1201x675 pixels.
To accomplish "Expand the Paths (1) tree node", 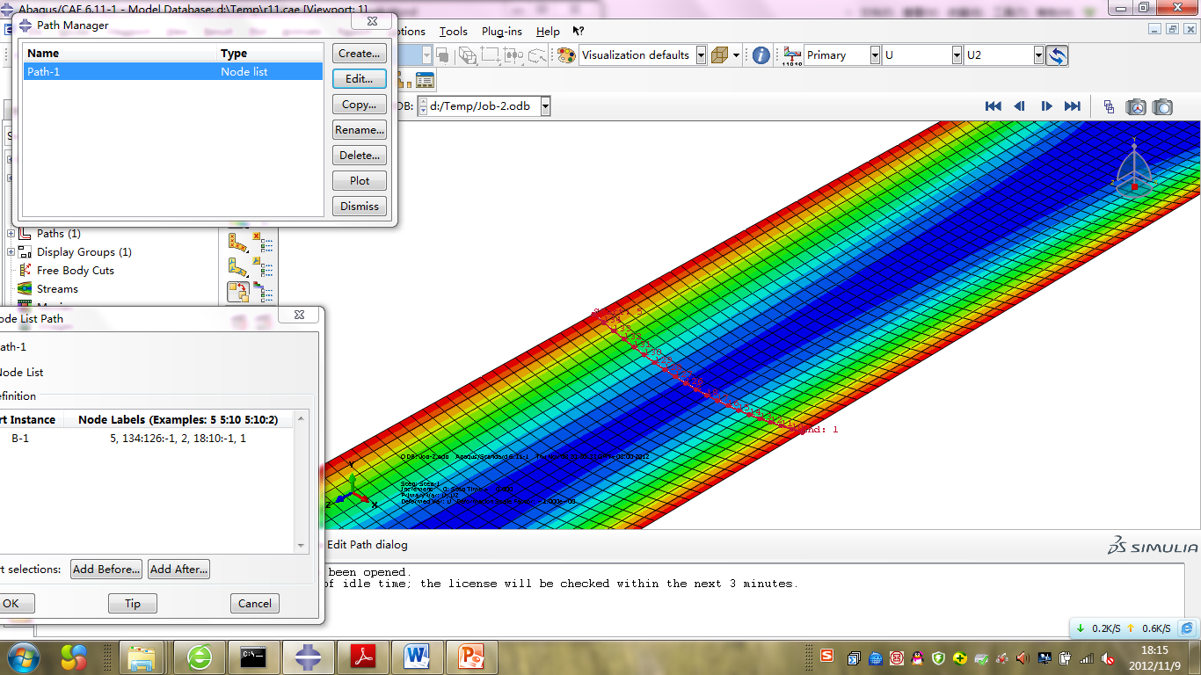I will [x=11, y=234].
